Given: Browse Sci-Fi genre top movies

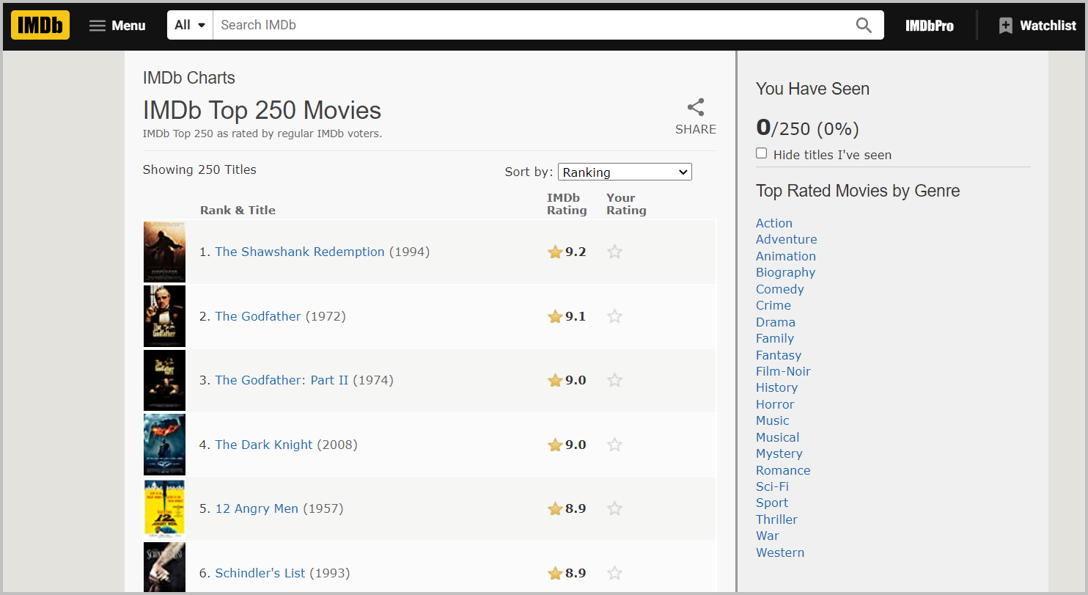Looking at the screenshot, I should [x=773, y=486].
